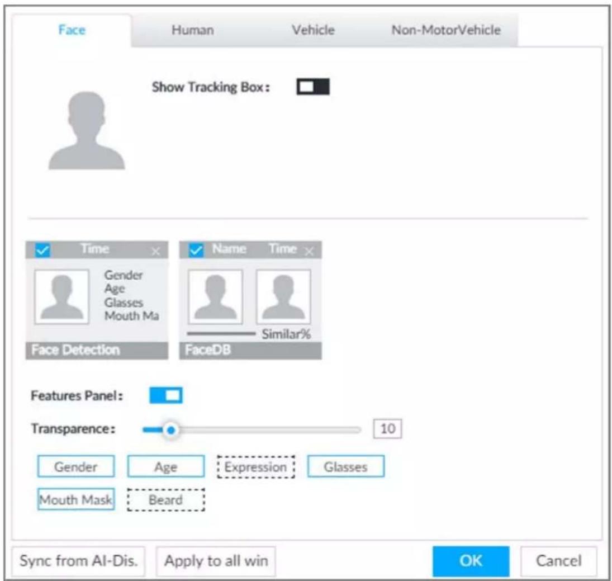Toggle the Show Tracking Box switch

tap(312, 87)
